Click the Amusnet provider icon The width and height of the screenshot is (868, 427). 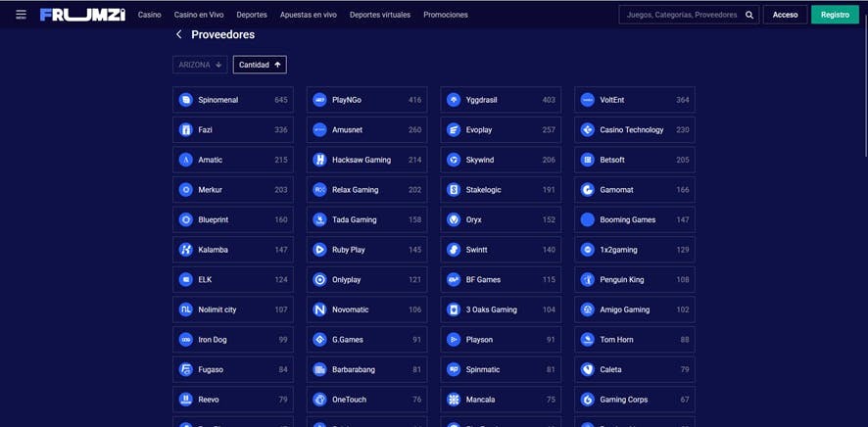pyautogui.click(x=319, y=129)
